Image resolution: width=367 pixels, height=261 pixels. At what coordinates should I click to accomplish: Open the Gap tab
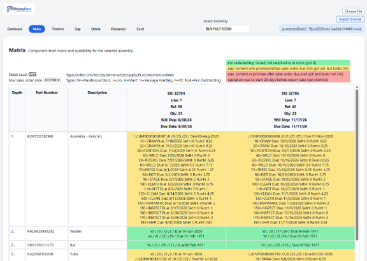click(x=78, y=29)
